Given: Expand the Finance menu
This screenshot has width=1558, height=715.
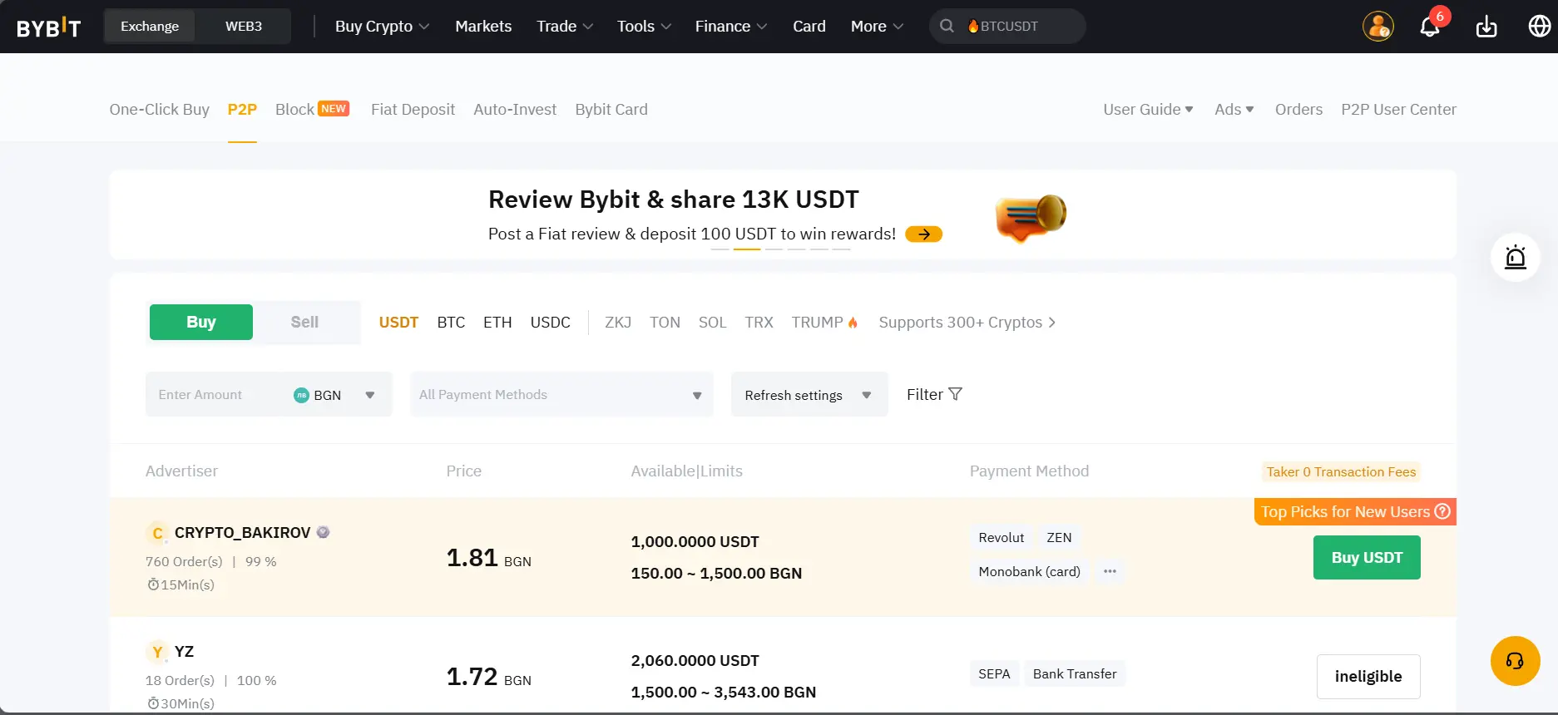Looking at the screenshot, I should click(731, 27).
